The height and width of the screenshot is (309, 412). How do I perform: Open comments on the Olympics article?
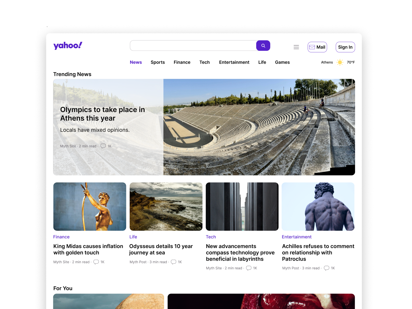pyautogui.click(x=103, y=146)
